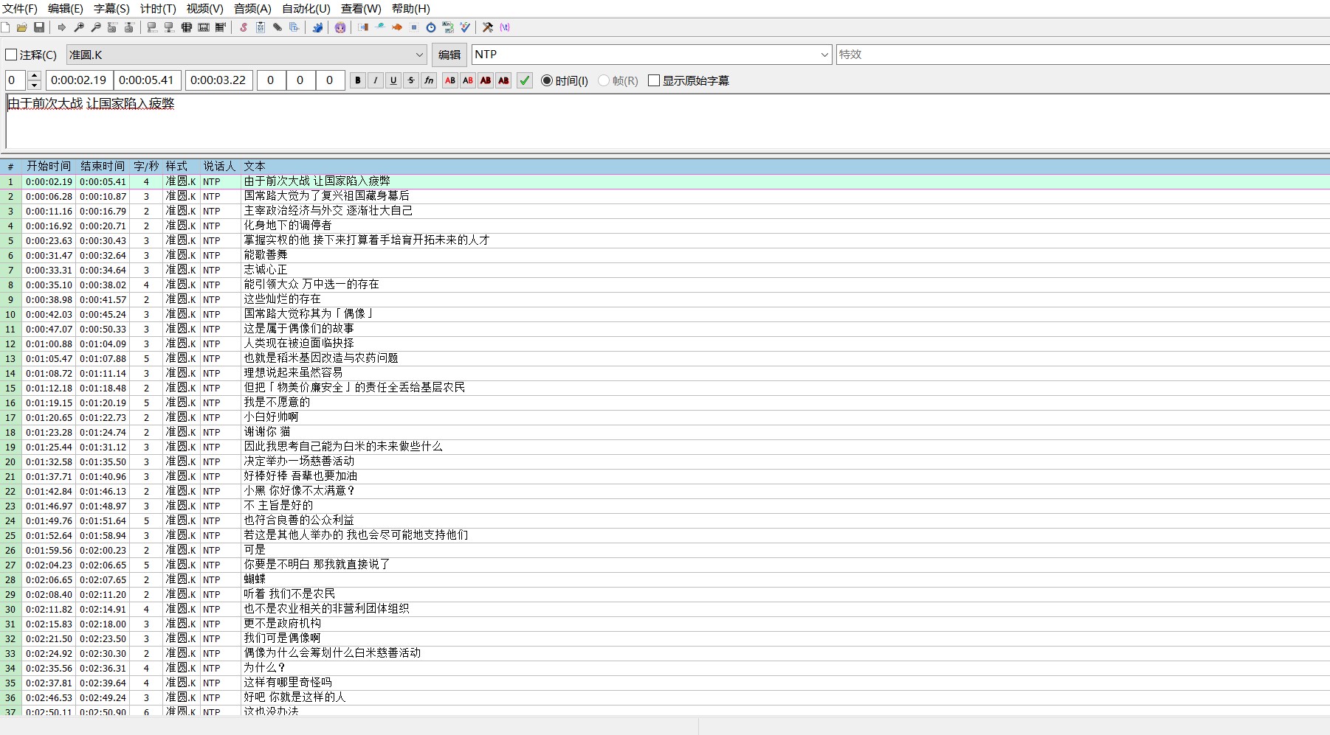Snap subtitles to scene icon
Viewport: 1330px width, 735px height.
204,27
